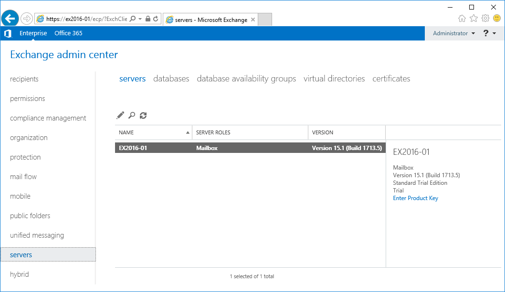
Task: Open the databases tab
Action: pyautogui.click(x=171, y=79)
